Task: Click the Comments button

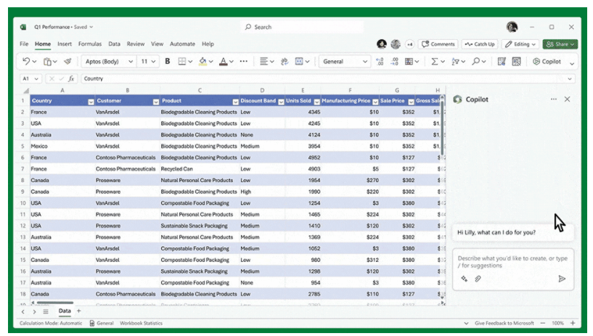Action: coord(438,44)
